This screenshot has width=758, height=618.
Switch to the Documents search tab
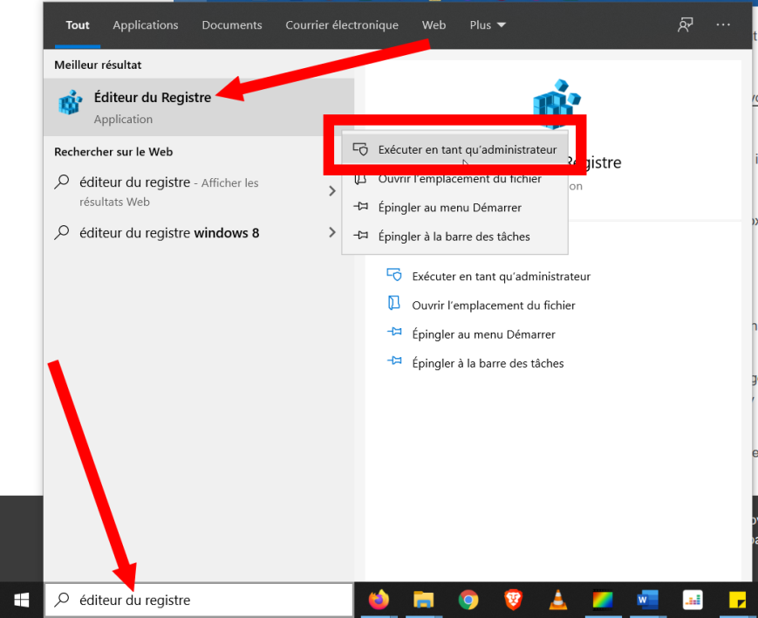coord(231,25)
